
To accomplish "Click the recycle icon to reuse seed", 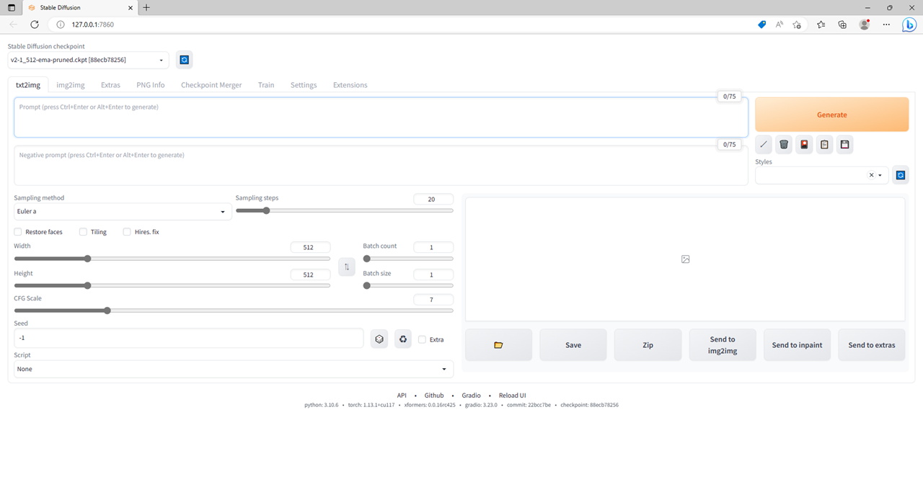I will (x=402, y=339).
